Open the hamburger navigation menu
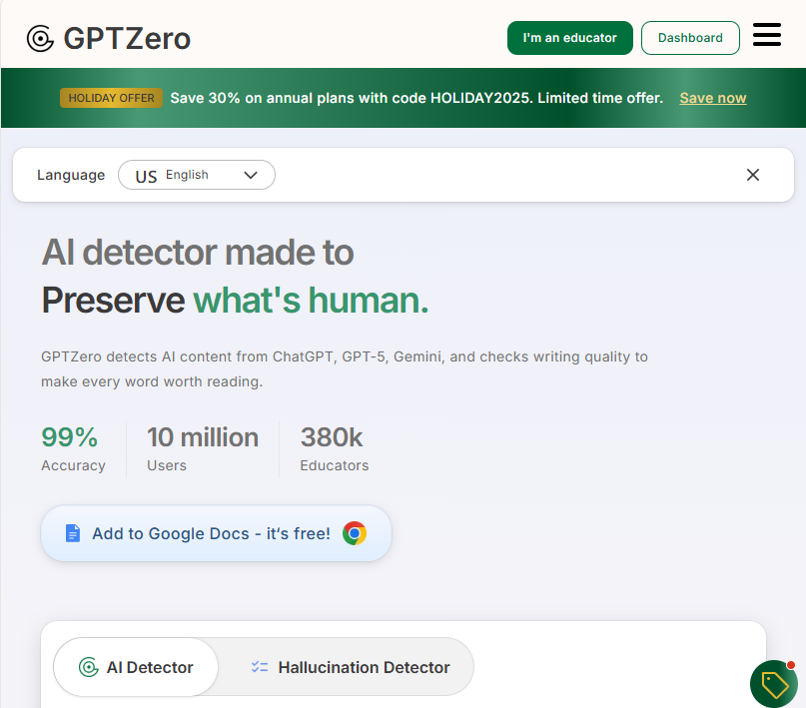 coord(767,35)
